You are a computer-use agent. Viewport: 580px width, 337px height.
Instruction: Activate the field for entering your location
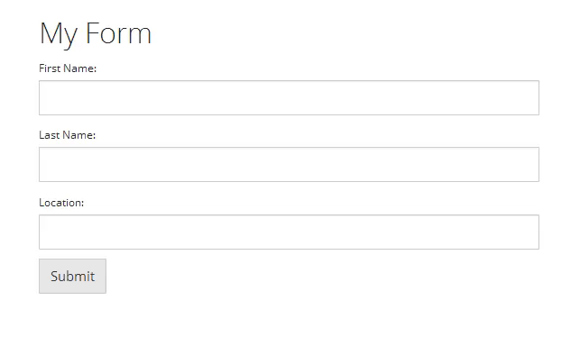point(289,232)
